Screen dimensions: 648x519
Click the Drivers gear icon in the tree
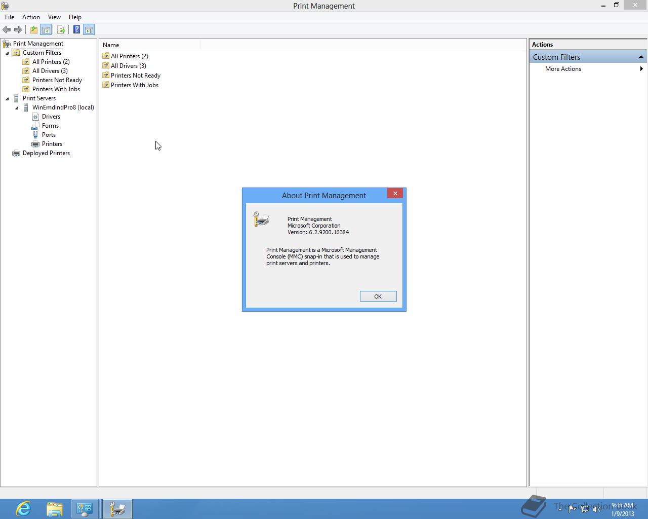[35, 117]
